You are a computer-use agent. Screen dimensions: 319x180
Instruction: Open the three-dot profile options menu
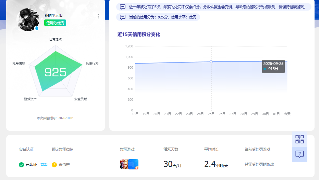click(x=98, y=16)
